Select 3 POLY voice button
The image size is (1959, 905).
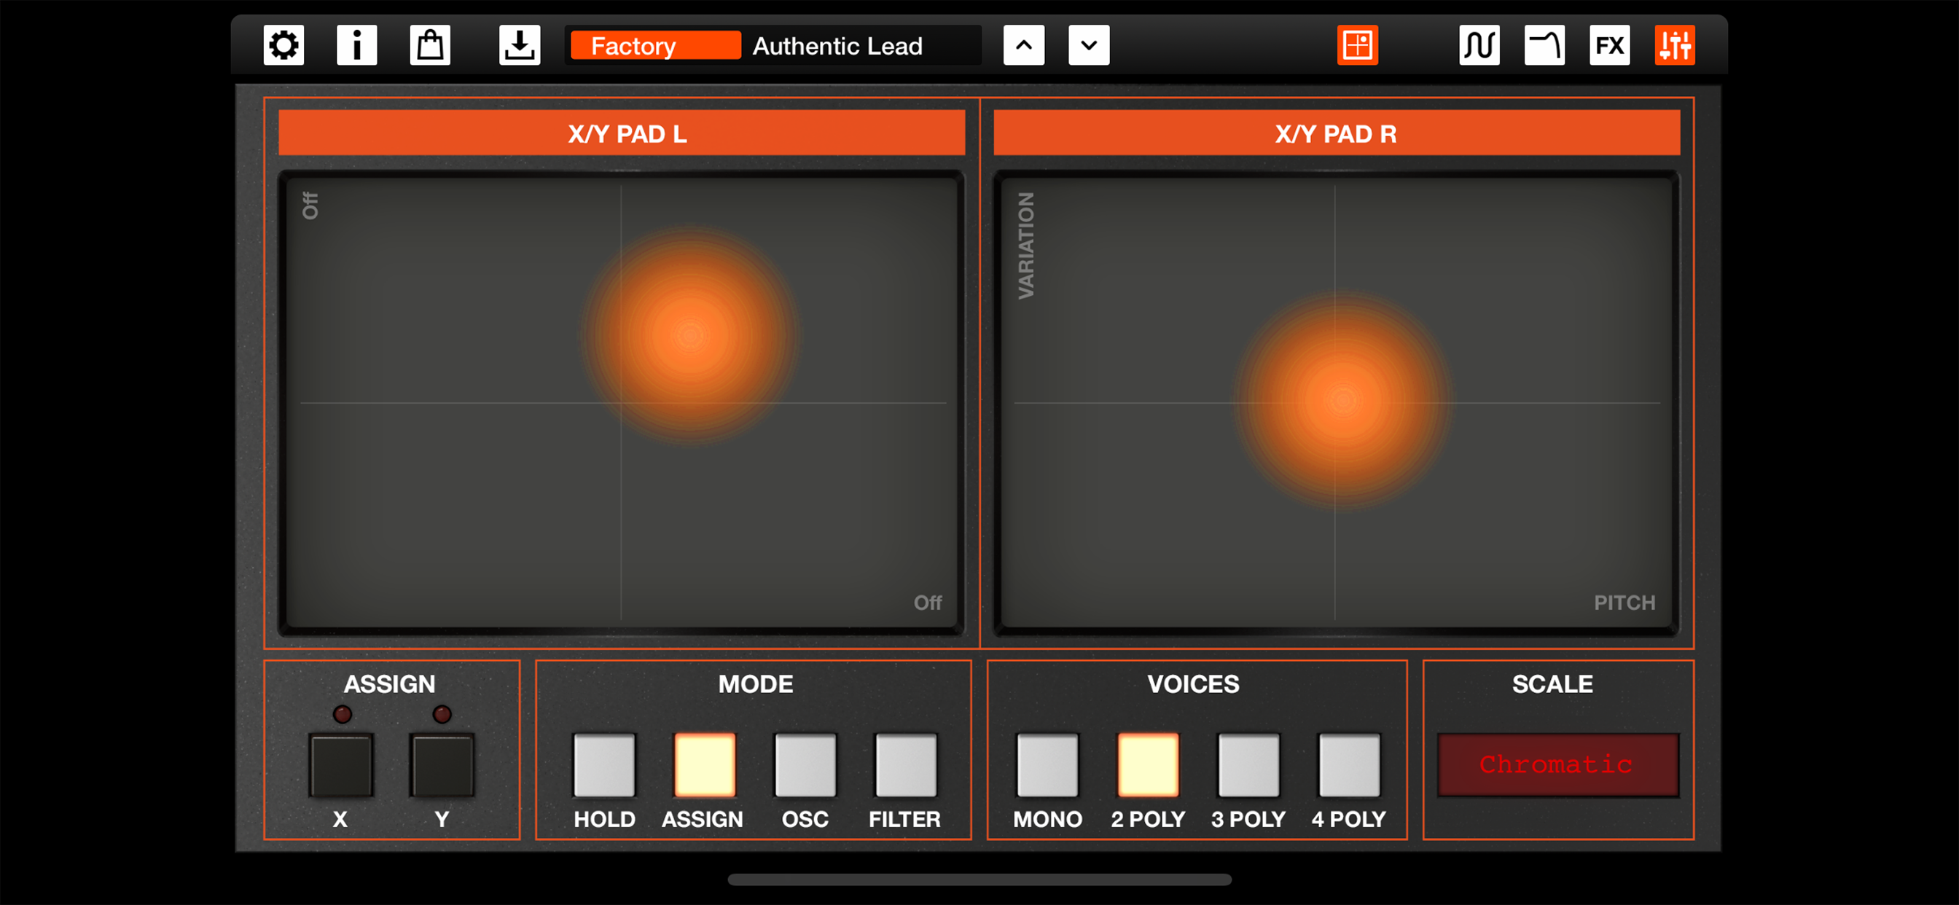click(1248, 765)
